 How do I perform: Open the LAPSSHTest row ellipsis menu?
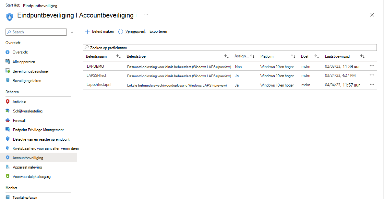(372, 75)
